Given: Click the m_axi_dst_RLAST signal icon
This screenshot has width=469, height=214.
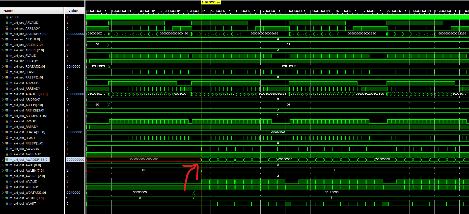Looking at the screenshot, I should point(7,138).
